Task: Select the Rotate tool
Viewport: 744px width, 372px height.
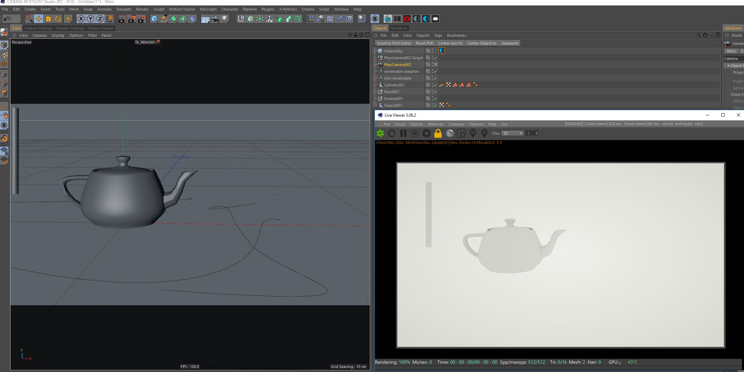Action: (58, 19)
